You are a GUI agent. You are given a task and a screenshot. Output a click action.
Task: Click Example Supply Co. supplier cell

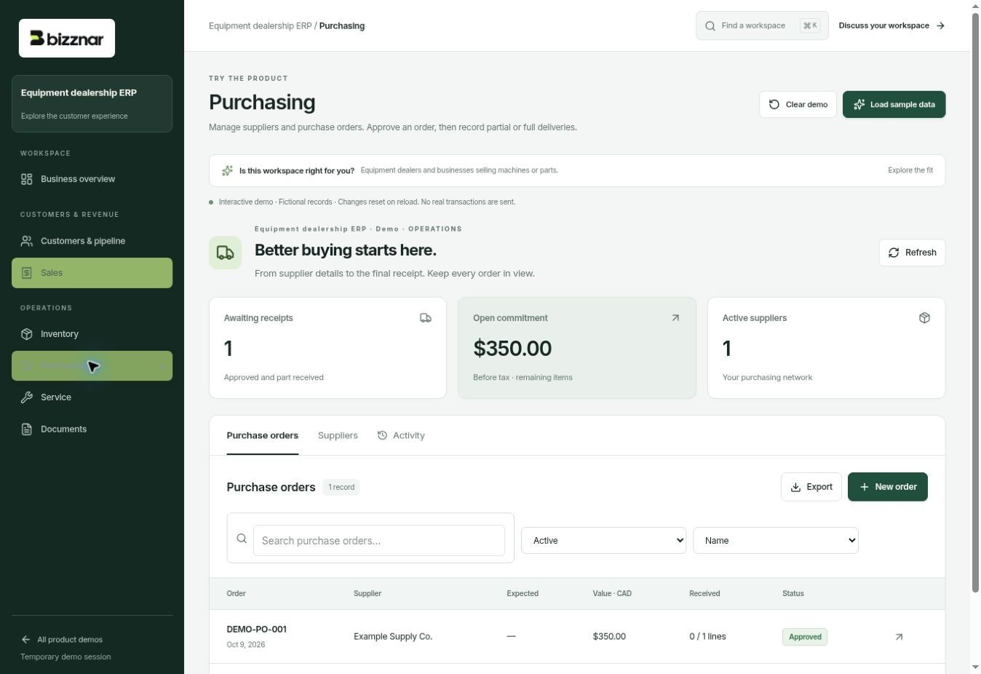pyautogui.click(x=393, y=637)
